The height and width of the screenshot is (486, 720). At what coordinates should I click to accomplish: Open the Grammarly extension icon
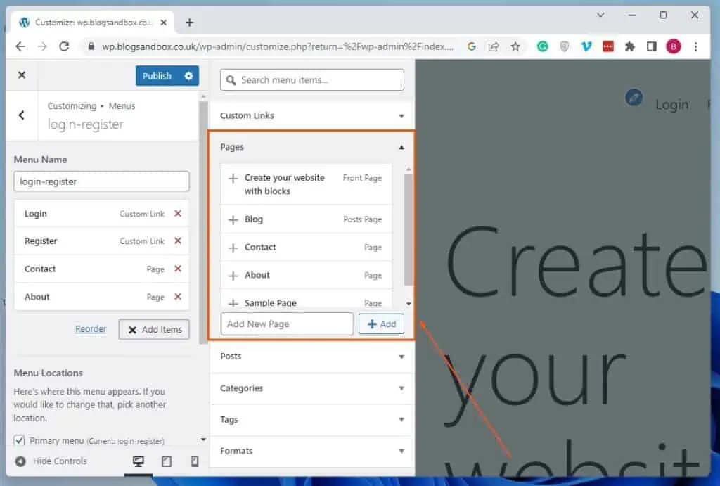click(542, 46)
